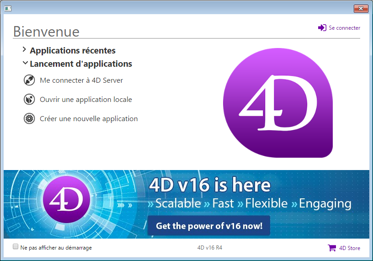Click the 4D v16 is here banner headline
Screen dimensions: 373x261
[x=210, y=185]
